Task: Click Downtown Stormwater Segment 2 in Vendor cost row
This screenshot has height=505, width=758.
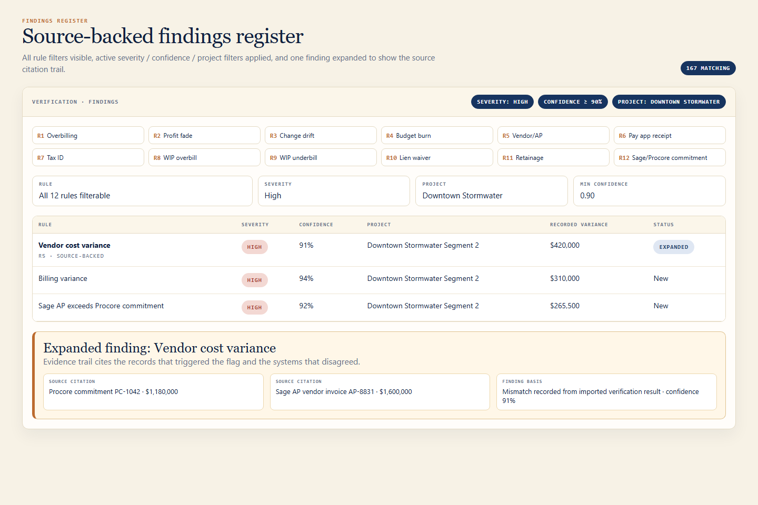Action: click(423, 245)
